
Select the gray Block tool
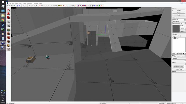tap(8, 26)
